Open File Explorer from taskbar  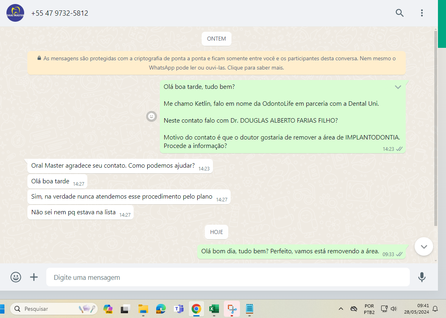[143, 309]
